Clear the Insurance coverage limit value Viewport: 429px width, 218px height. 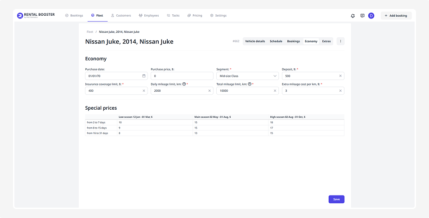click(x=144, y=91)
